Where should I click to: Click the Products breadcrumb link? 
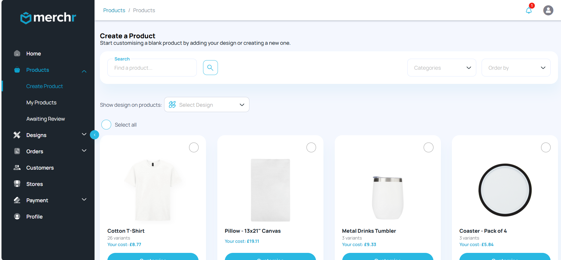114,10
